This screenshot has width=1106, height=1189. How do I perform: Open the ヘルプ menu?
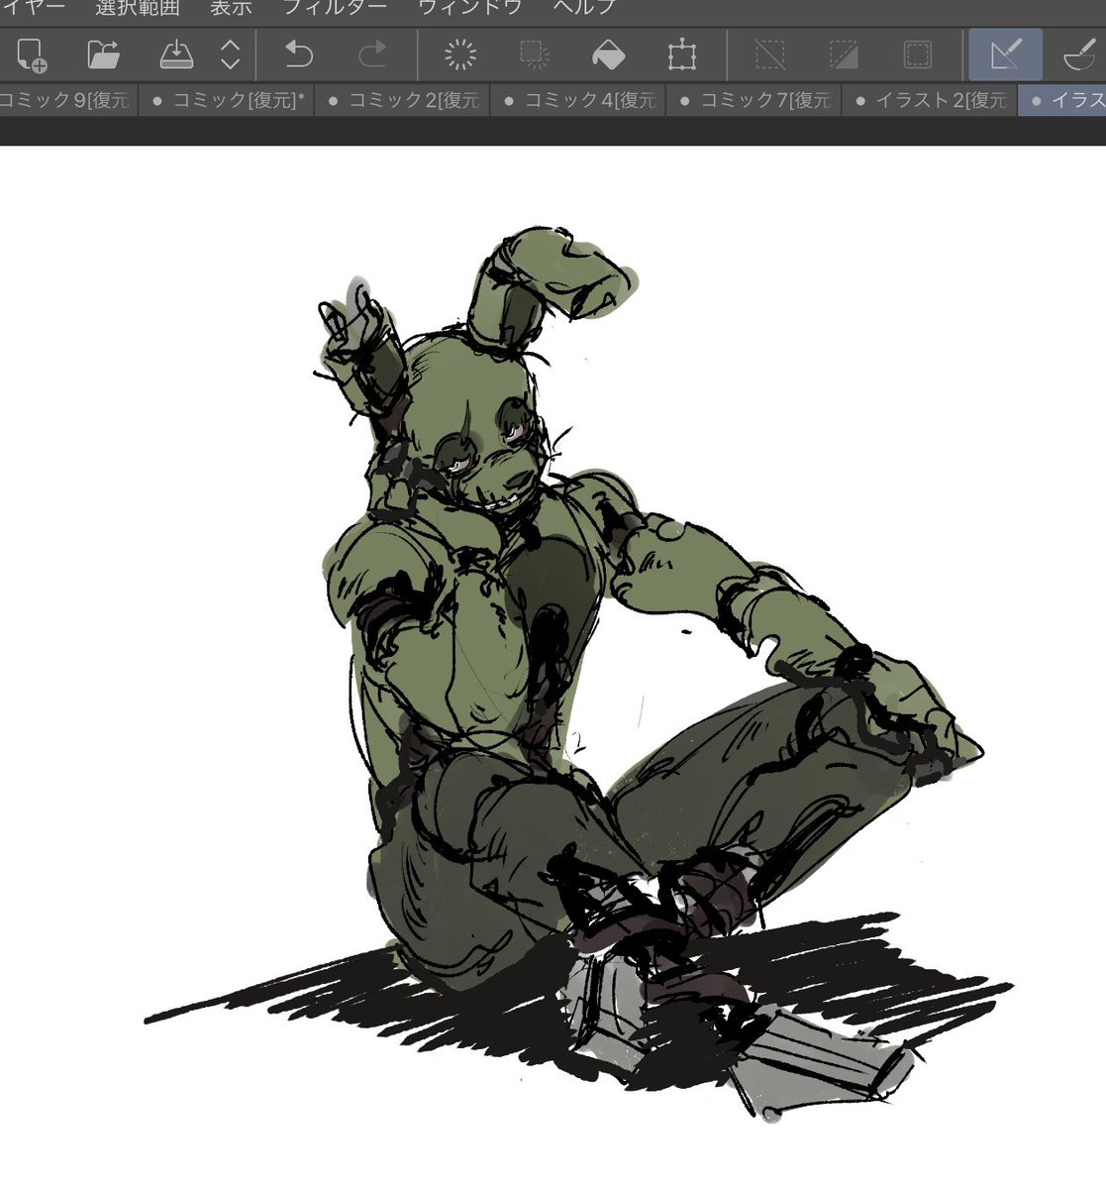584,8
